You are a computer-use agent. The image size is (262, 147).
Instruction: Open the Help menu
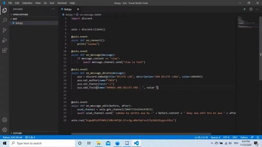pyautogui.click(x=72, y=3)
